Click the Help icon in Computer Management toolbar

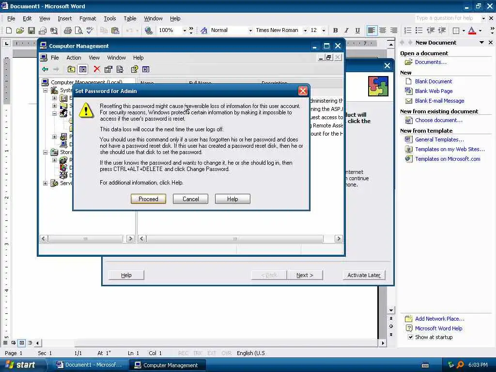(x=135, y=69)
